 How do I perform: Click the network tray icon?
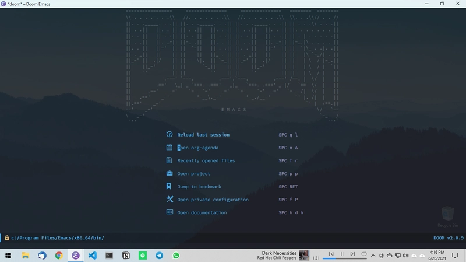coord(398,256)
